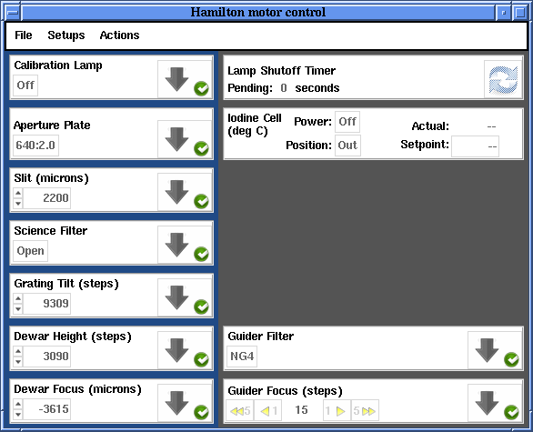
Task: Decrease Grating Tilt with down stepper arrow
Action: coord(18,308)
